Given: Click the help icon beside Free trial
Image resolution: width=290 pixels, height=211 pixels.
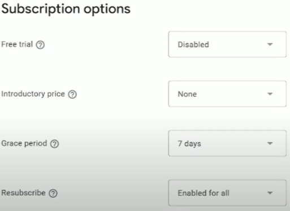Looking at the screenshot, I should pyautogui.click(x=40, y=45).
